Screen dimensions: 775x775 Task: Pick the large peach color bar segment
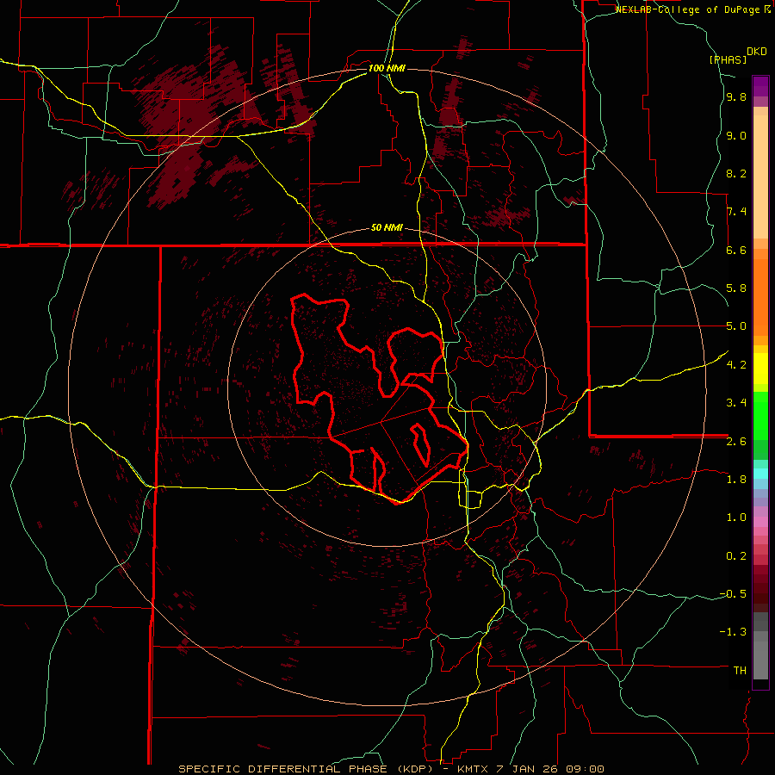point(760,177)
